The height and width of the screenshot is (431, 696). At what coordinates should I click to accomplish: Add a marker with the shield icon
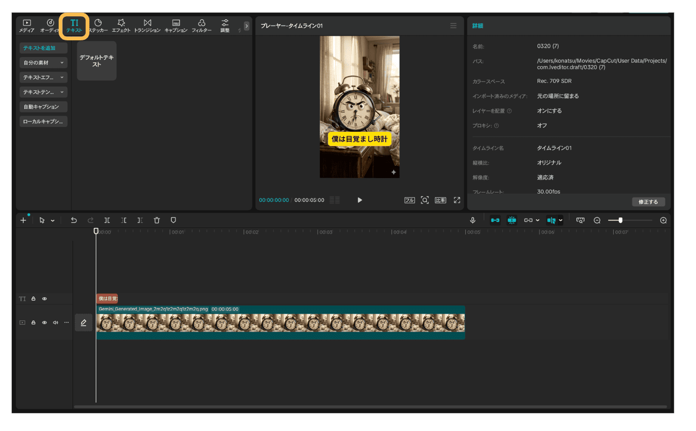173,220
